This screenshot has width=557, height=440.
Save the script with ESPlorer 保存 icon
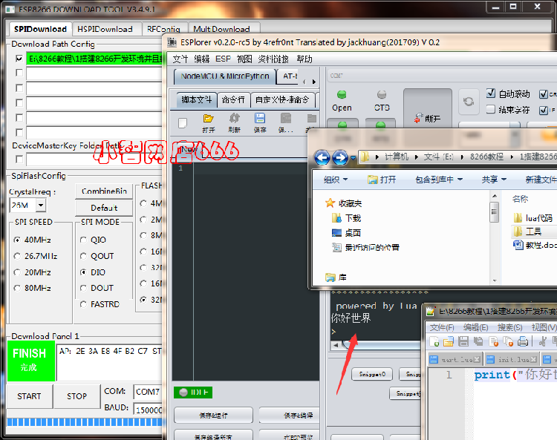260,122
